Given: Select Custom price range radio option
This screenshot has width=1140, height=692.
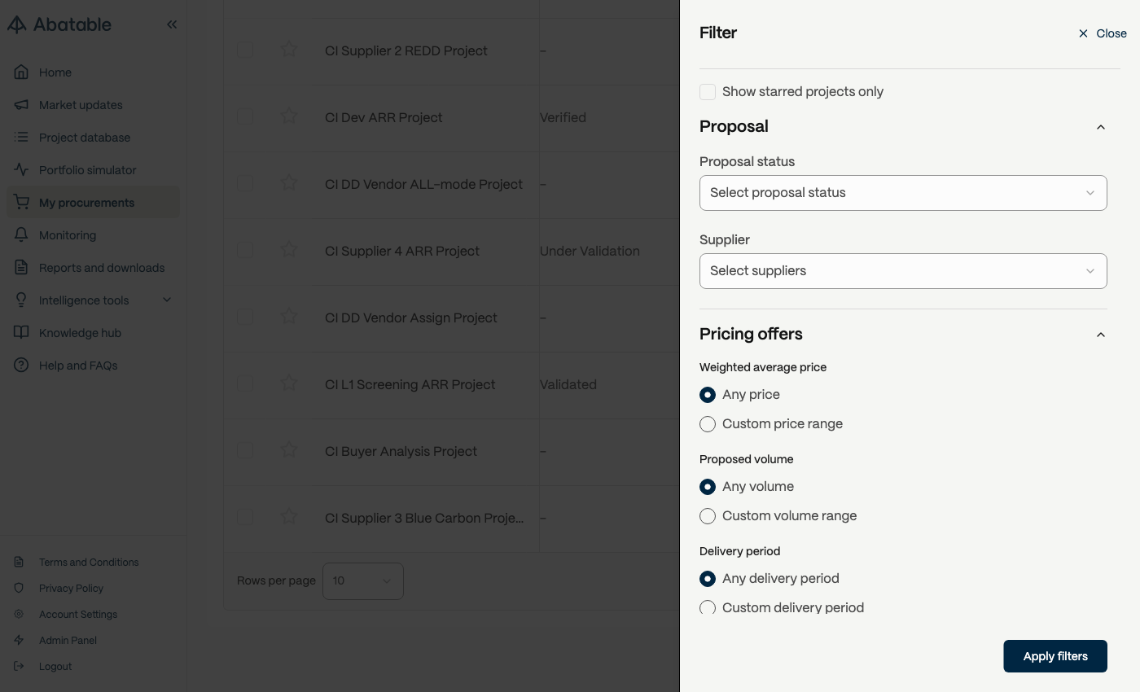Looking at the screenshot, I should [708, 424].
